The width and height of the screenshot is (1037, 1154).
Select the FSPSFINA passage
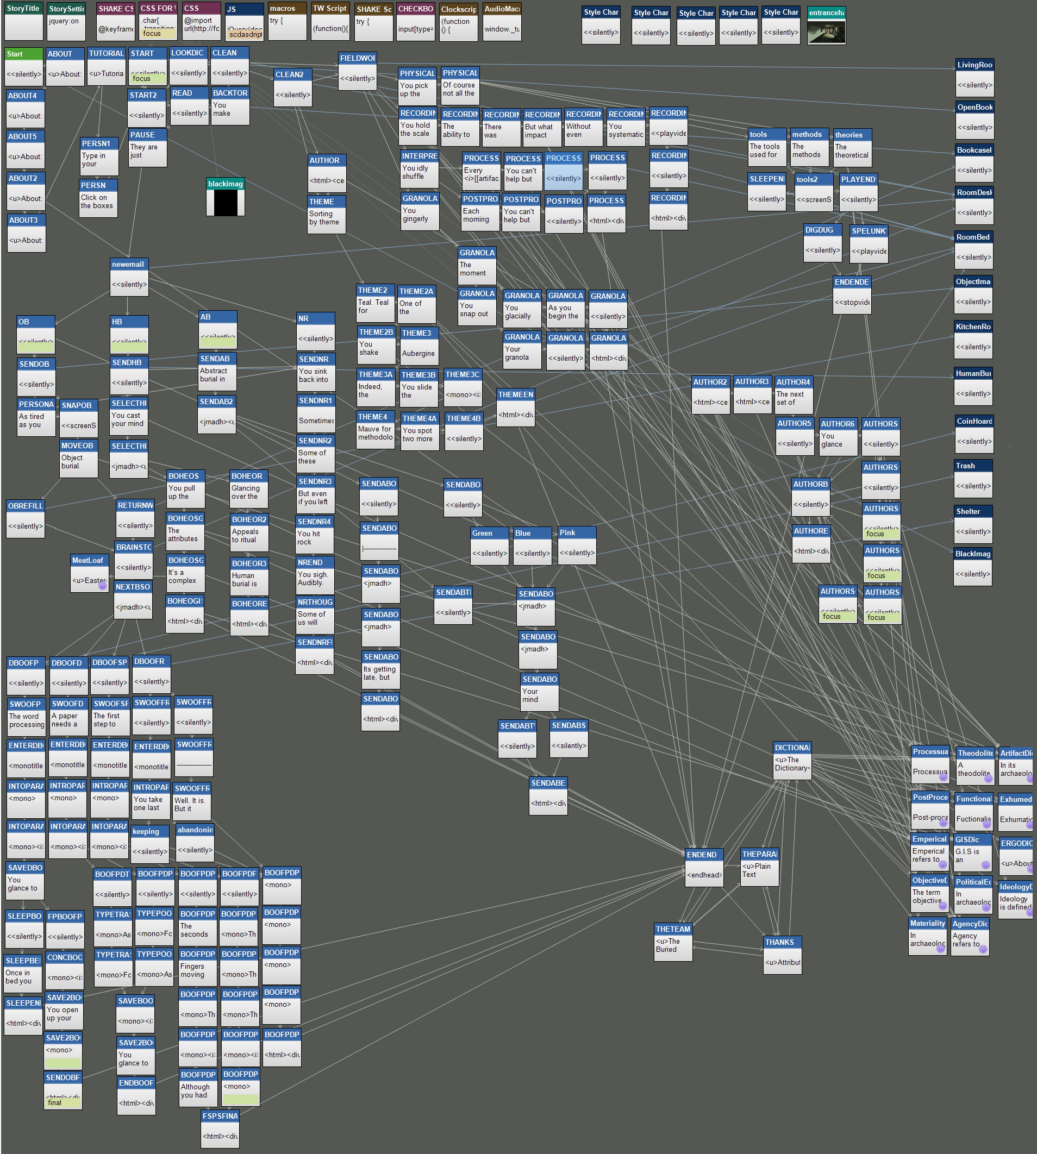[221, 1129]
